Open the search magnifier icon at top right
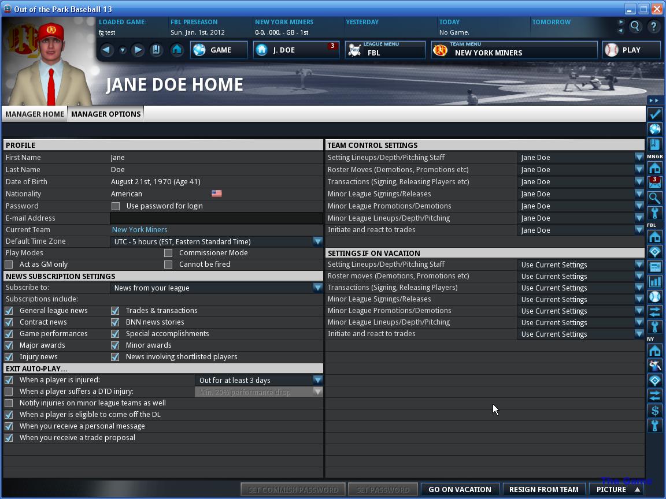666x499 pixels. click(635, 27)
